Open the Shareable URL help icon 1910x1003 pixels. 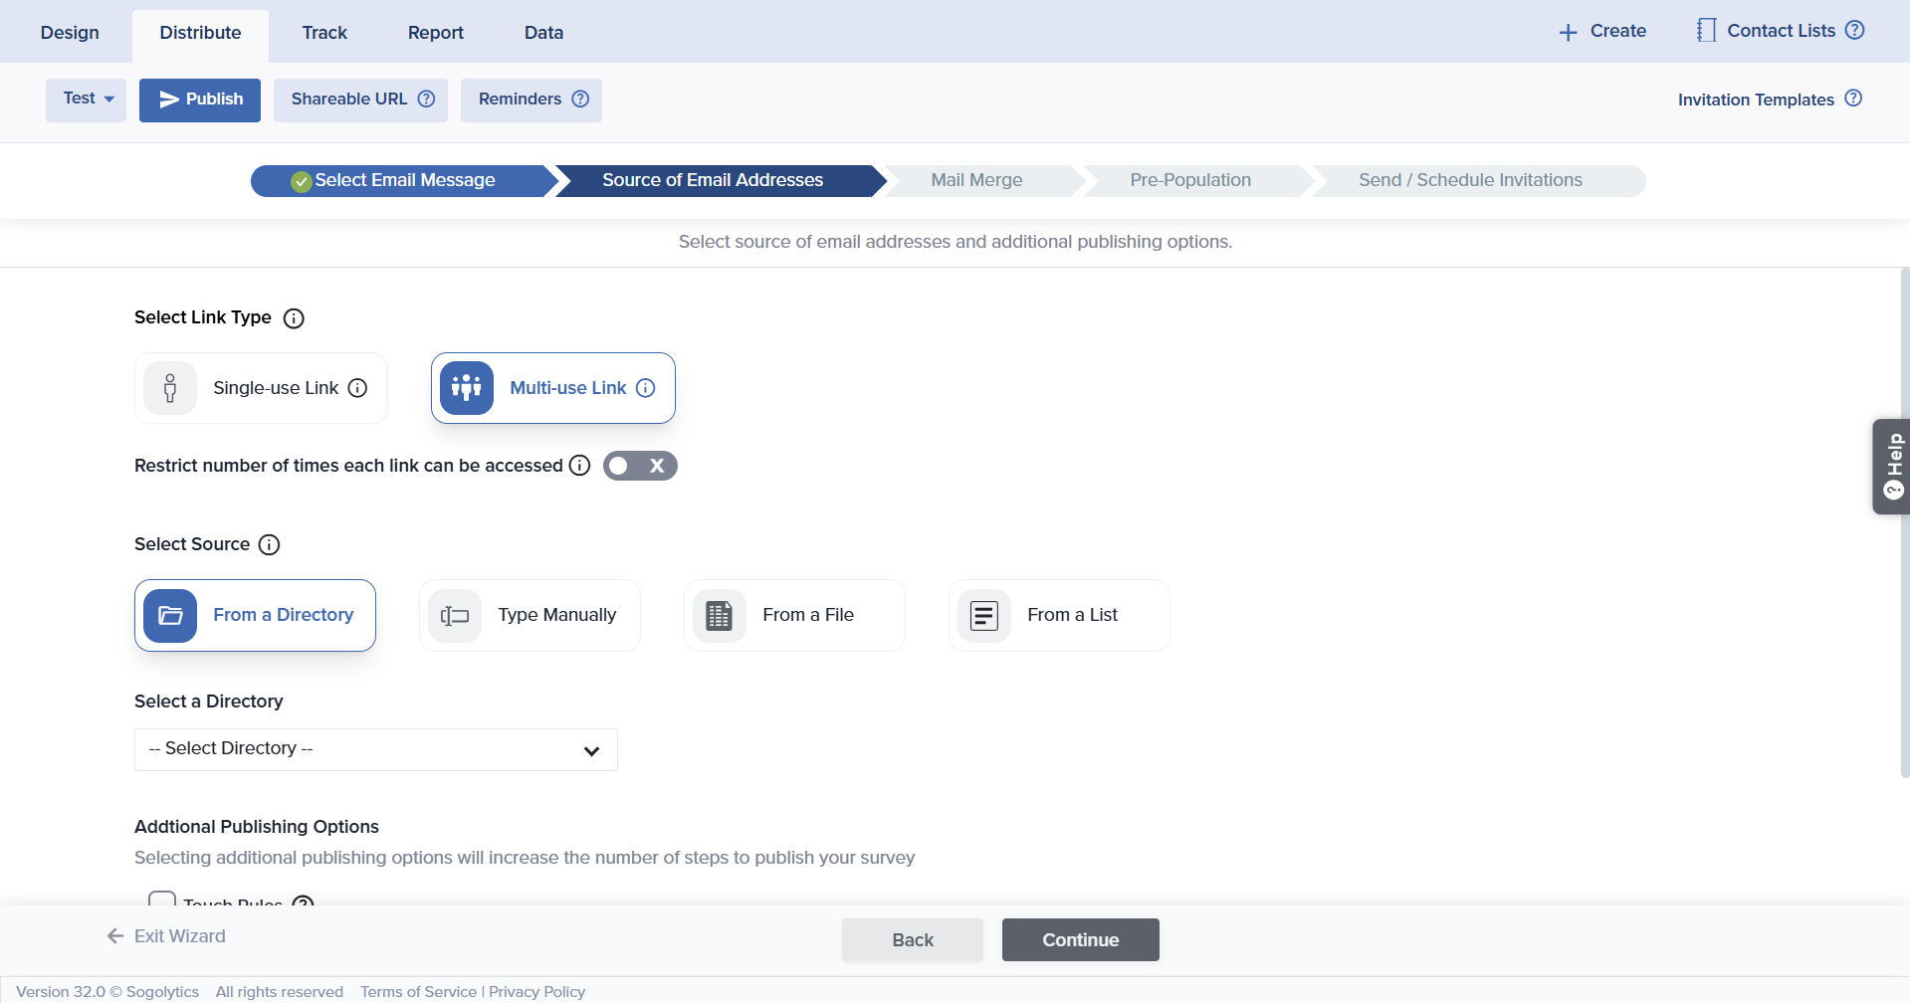tap(426, 100)
